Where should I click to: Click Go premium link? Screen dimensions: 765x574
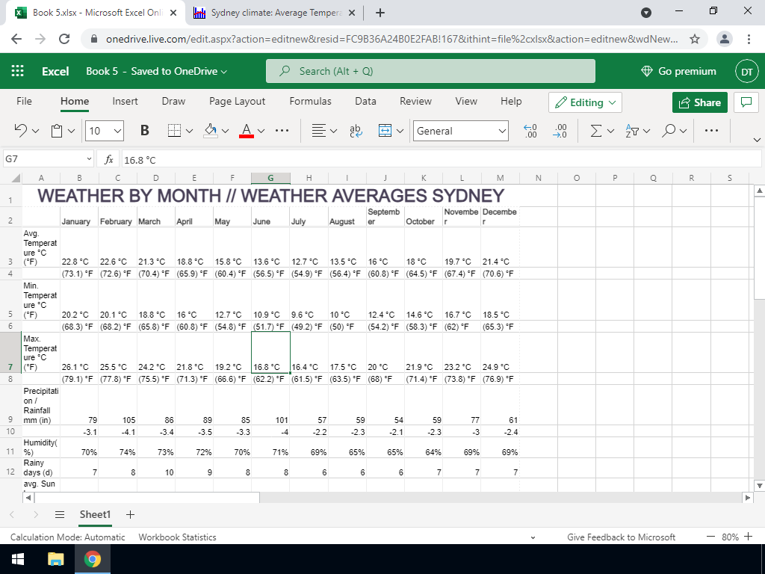(678, 71)
